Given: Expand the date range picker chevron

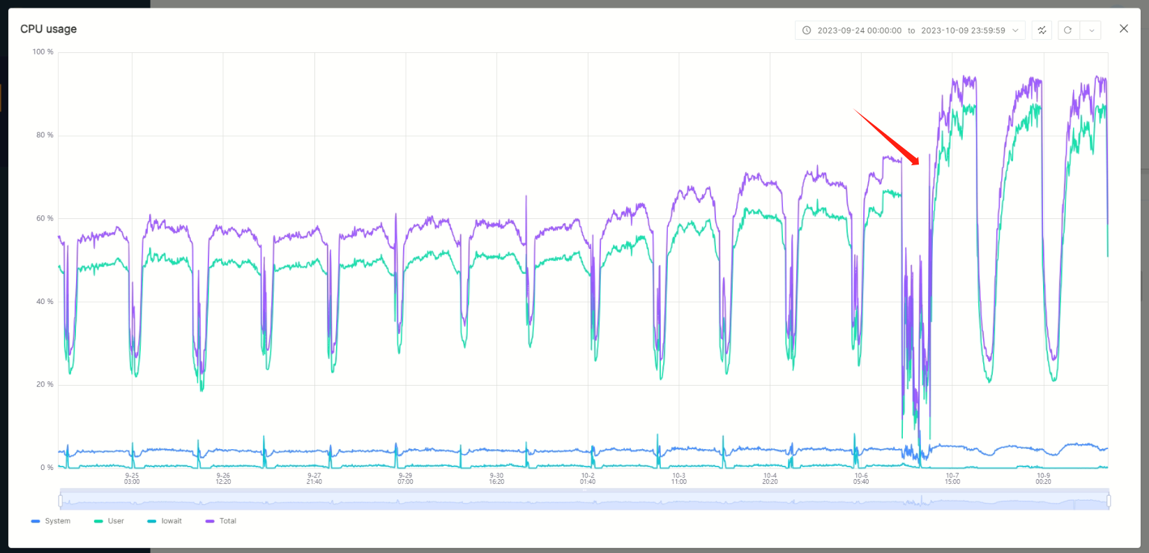Looking at the screenshot, I should point(1015,31).
